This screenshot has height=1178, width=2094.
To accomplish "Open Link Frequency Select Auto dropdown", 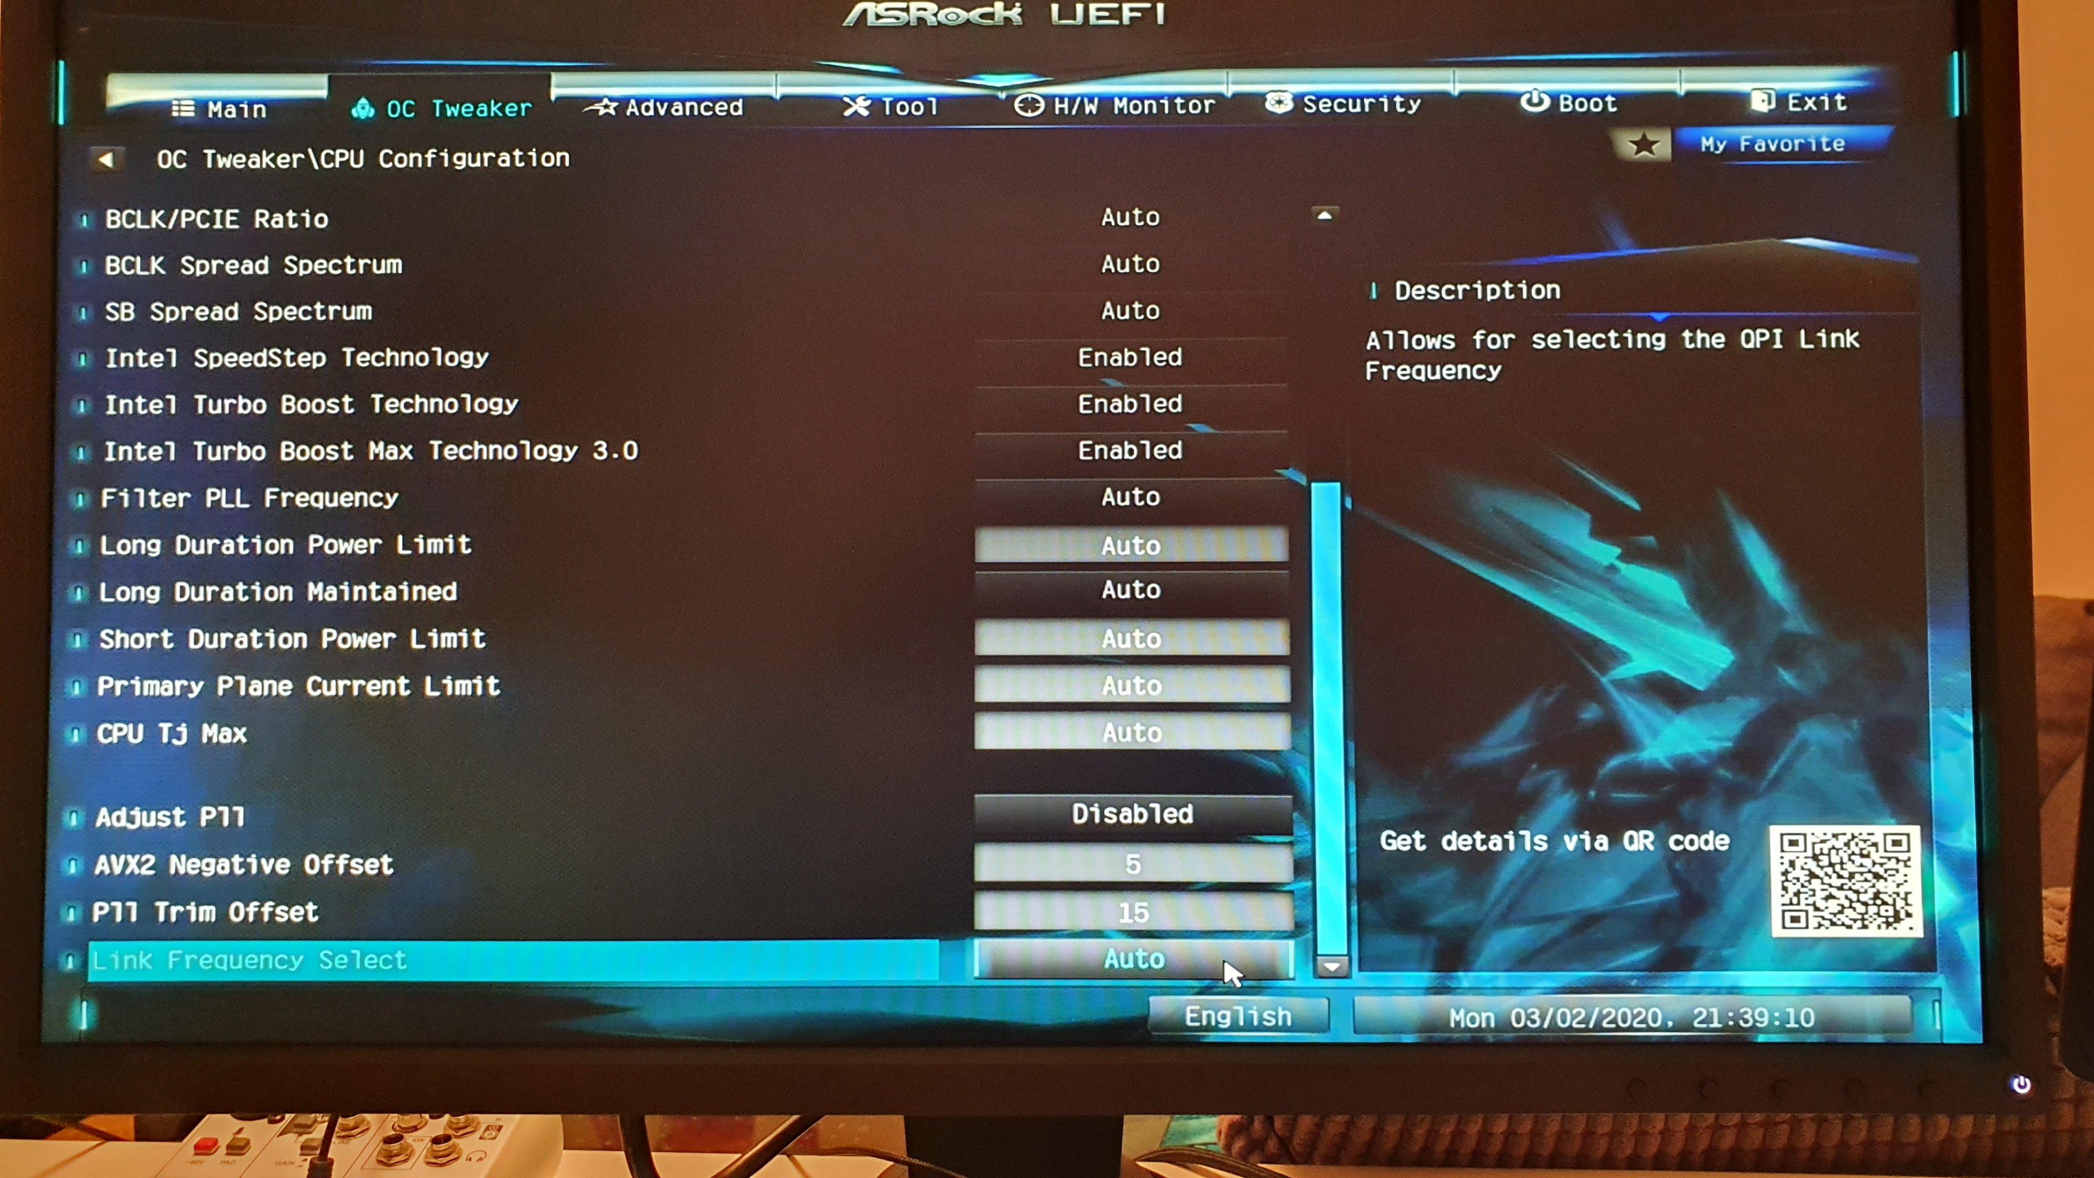I will pos(1133,959).
